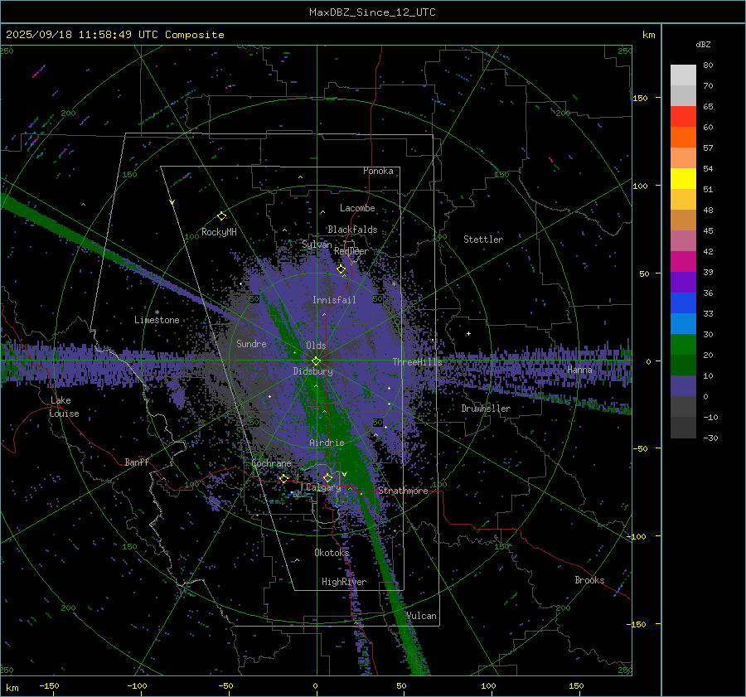This screenshot has width=746, height=697.
Task: Select the Drumheller city label
Action: tap(486, 409)
